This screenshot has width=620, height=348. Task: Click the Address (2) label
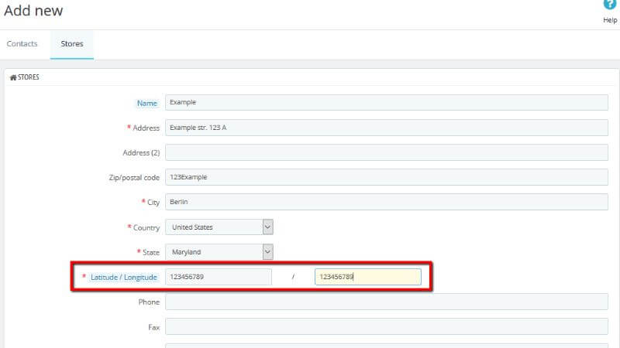[141, 152]
